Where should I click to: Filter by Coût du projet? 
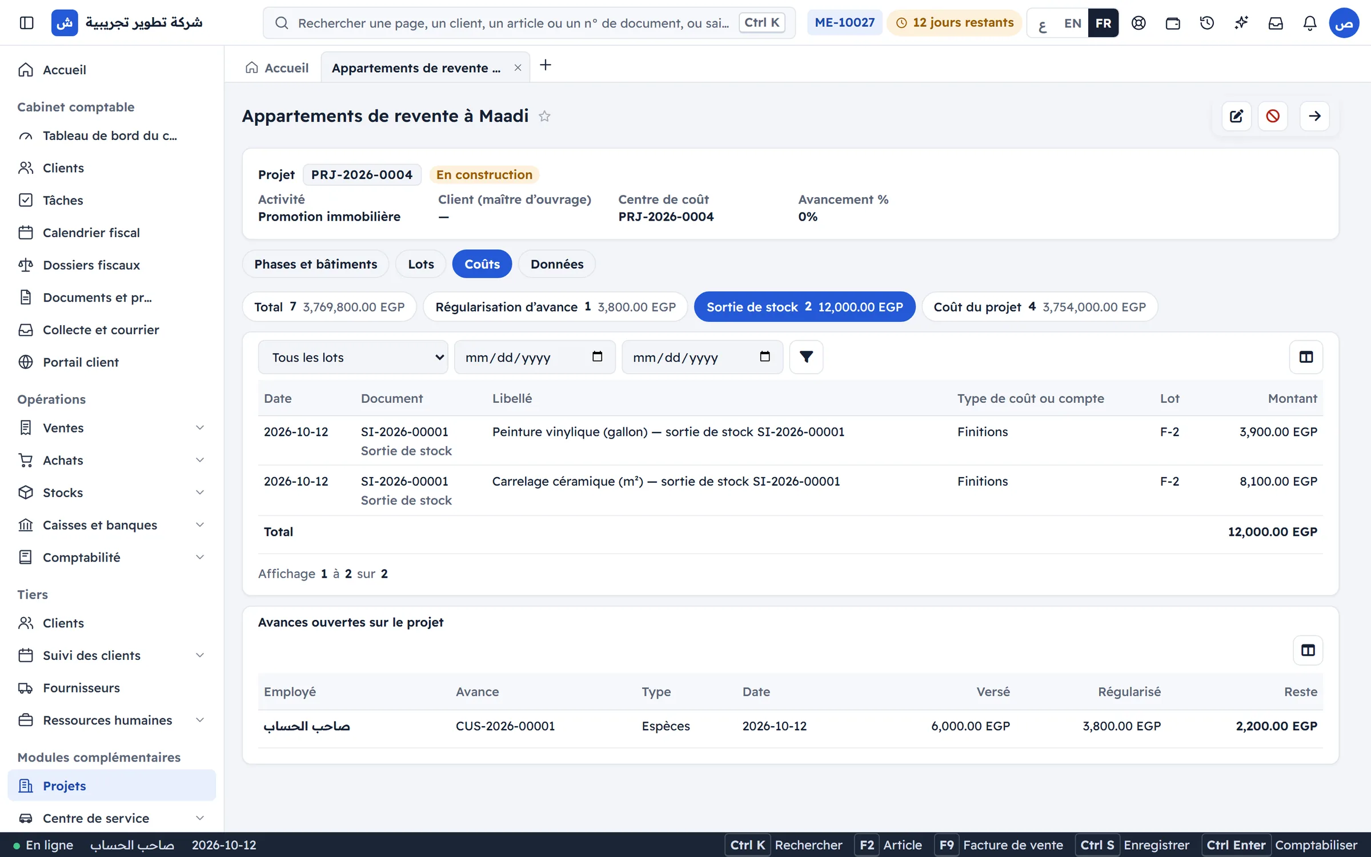pos(1040,307)
